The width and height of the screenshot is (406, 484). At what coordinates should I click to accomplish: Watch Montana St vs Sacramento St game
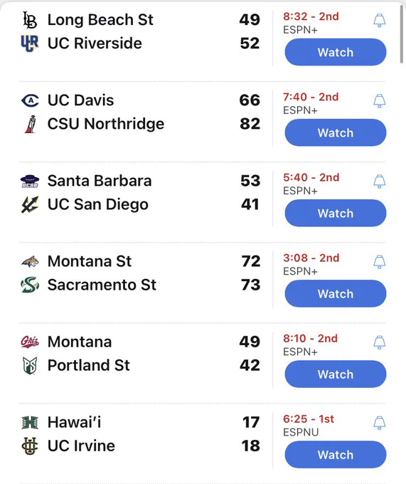(336, 294)
